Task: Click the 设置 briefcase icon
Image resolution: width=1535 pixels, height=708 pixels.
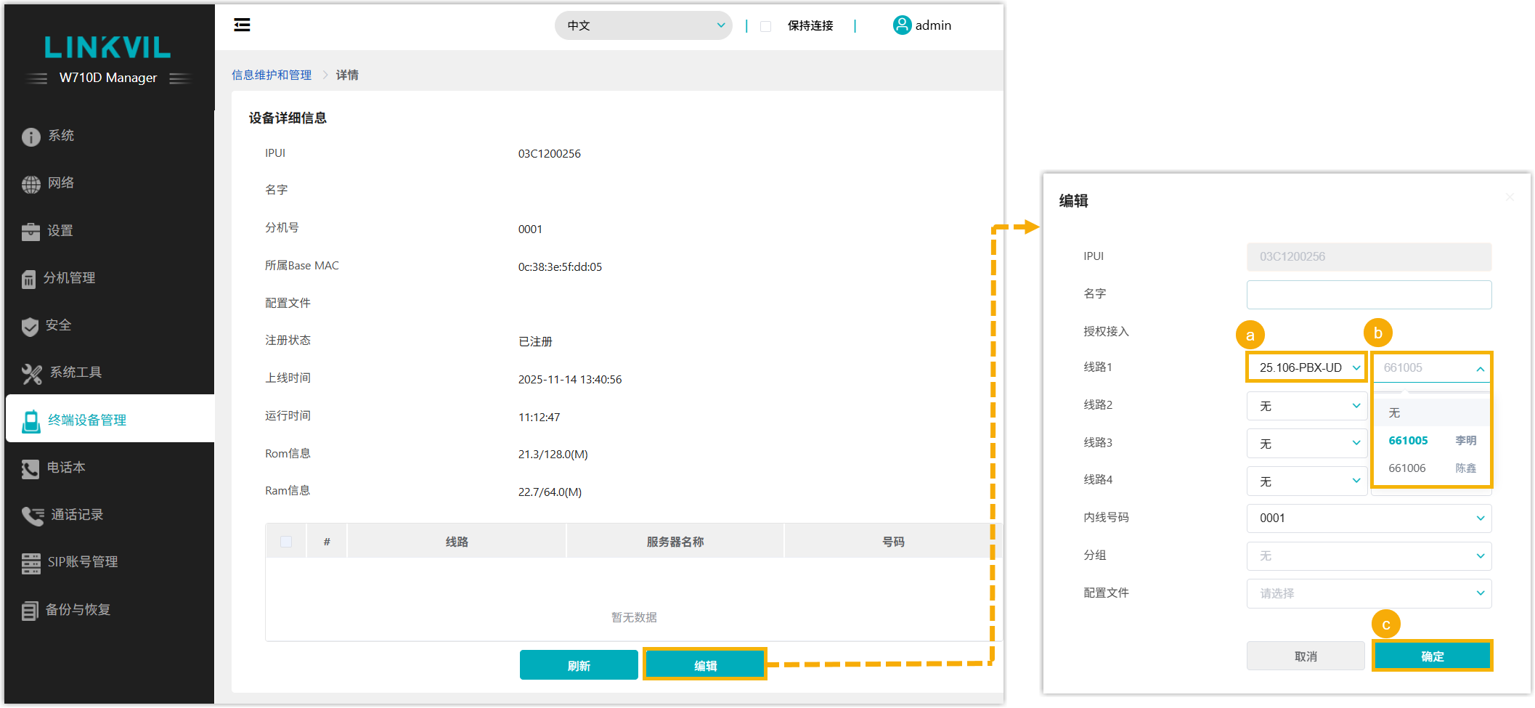Action: (x=30, y=232)
